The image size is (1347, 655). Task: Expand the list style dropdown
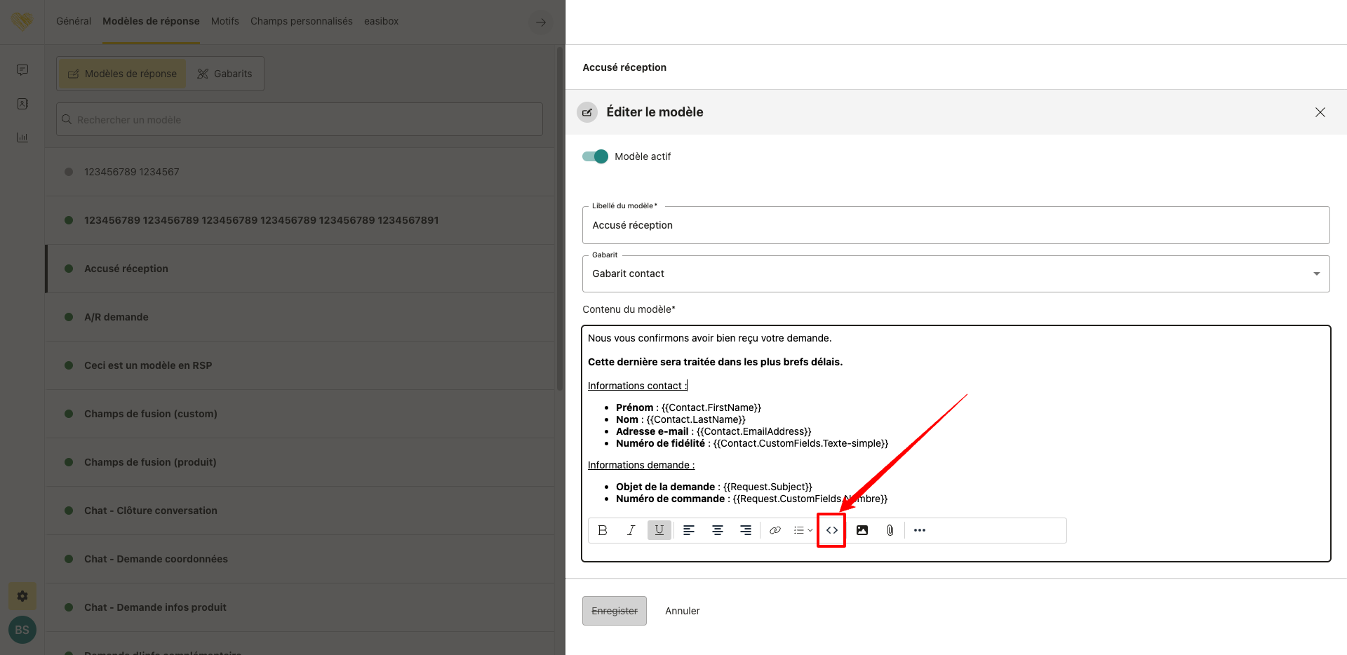pos(803,530)
